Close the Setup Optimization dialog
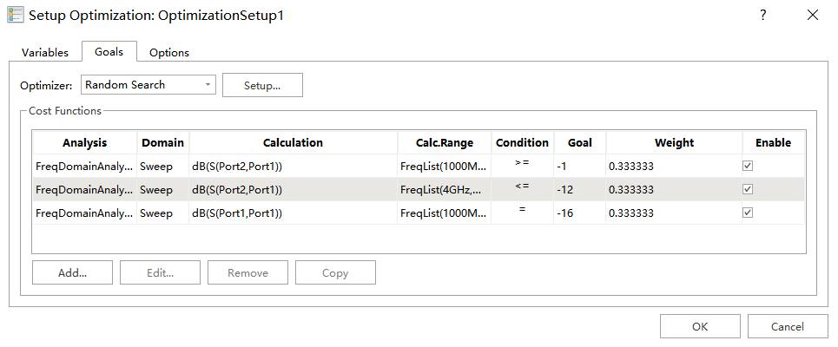 pyautogui.click(x=813, y=15)
